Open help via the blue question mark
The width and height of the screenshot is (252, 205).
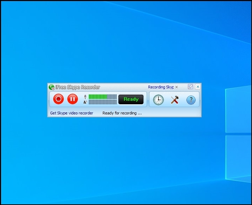click(191, 100)
